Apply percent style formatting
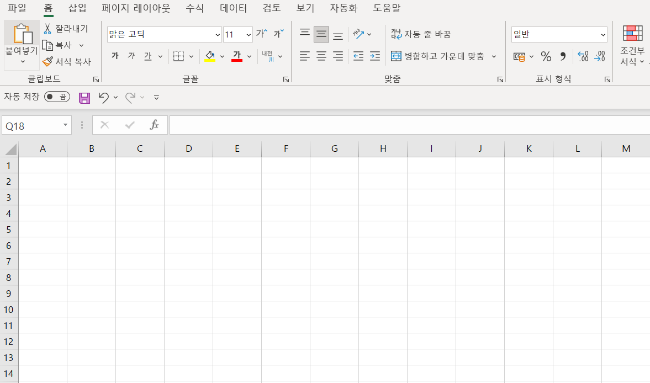The height and width of the screenshot is (383, 650). (546, 56)
